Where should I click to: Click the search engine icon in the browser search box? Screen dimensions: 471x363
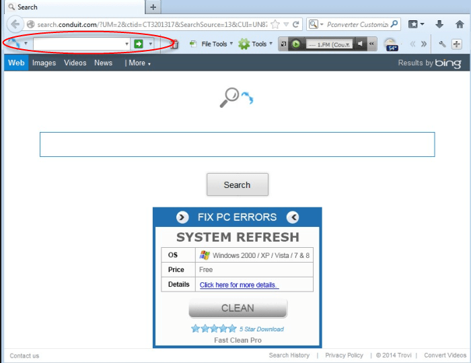coord(314,24)
